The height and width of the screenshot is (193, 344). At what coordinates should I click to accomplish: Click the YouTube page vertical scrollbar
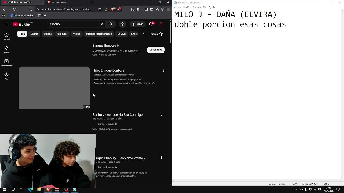[171, 32]
